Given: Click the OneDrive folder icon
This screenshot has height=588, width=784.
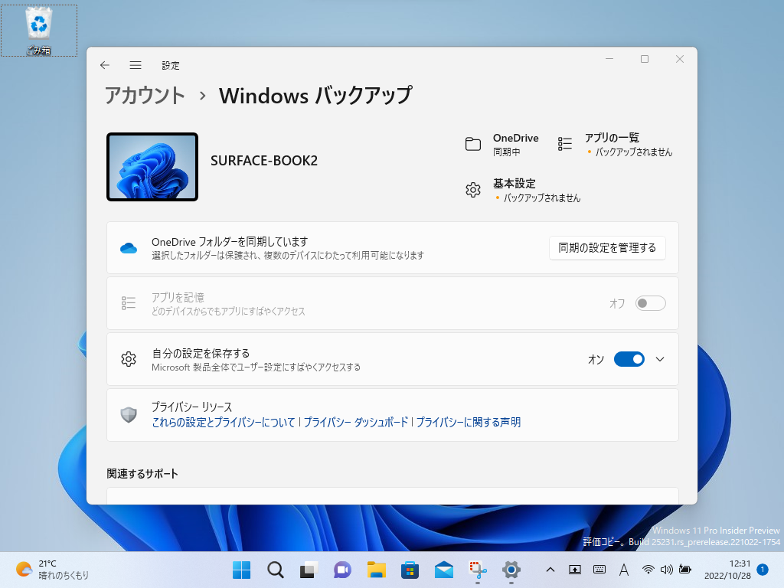Looking at the screenshot, I should pos(473,142).
